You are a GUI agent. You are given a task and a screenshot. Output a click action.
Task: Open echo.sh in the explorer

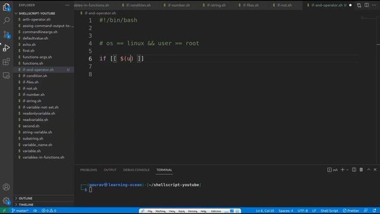coord(29,45)
